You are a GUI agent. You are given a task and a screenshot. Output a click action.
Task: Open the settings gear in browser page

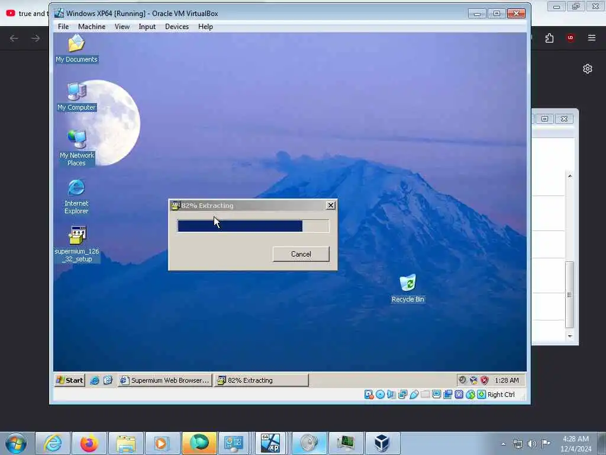point(588,69)
